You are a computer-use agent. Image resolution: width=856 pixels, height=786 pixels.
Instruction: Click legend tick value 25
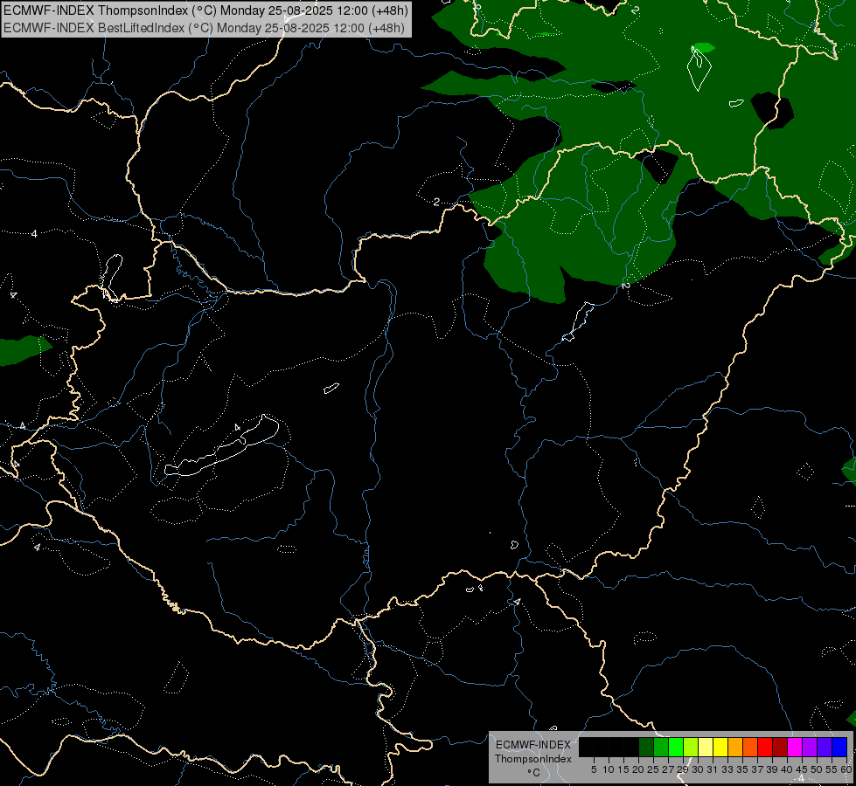coord(653,769)
